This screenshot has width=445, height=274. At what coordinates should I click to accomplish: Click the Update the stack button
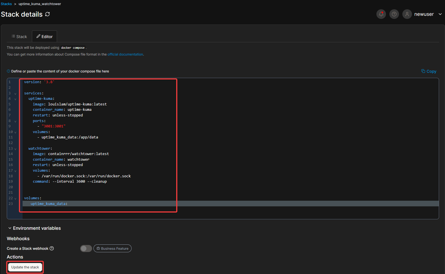click(x=25, y=267)
